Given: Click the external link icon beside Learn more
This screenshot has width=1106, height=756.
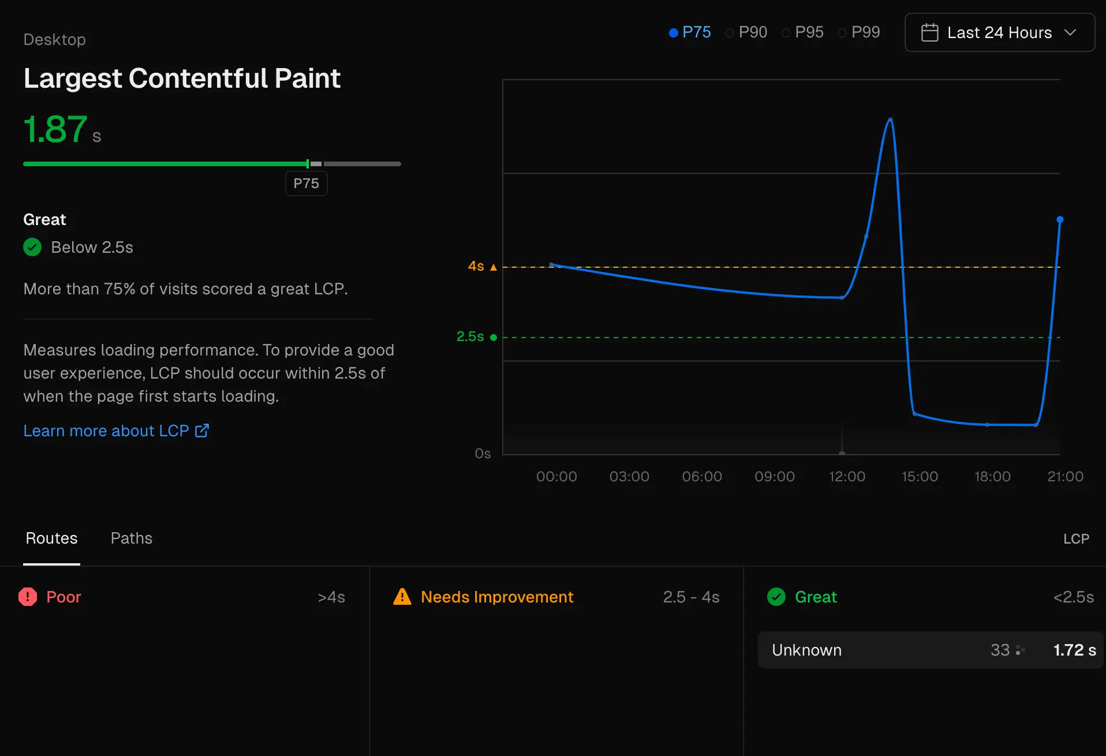Looking at the screenshot, I should point(202,431).
